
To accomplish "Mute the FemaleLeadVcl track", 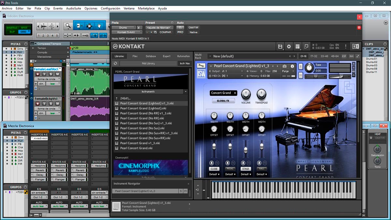I will [x=57, y=74].
